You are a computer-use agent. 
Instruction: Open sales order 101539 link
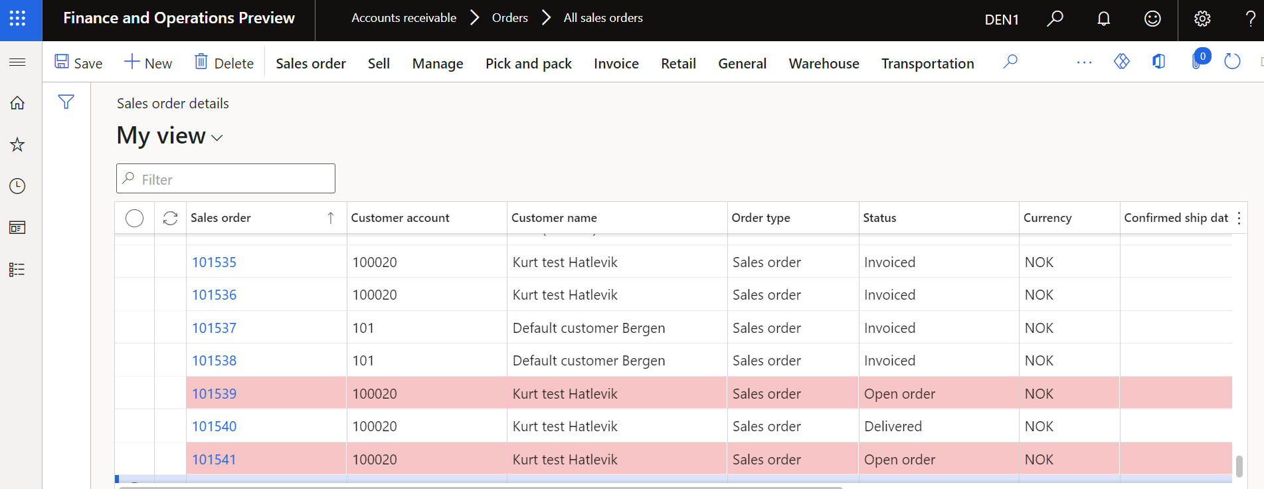tap(214, 393)
